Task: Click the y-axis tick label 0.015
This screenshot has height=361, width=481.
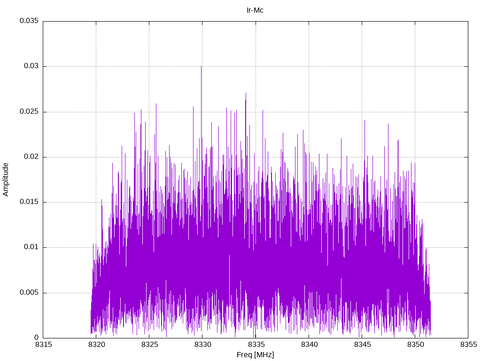Action: click(x=30, y=202)
